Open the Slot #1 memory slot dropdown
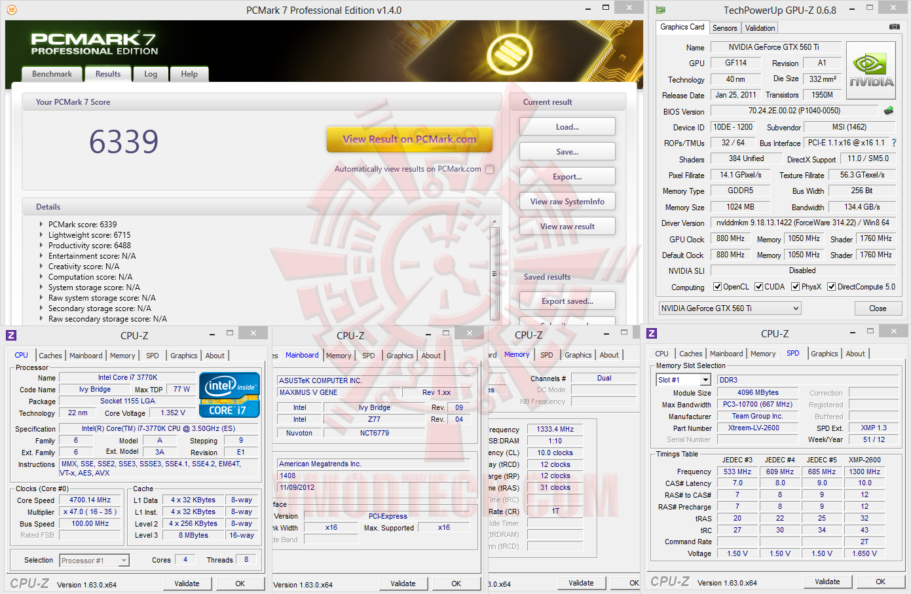911x594 pixels. (x=683, y=380)
